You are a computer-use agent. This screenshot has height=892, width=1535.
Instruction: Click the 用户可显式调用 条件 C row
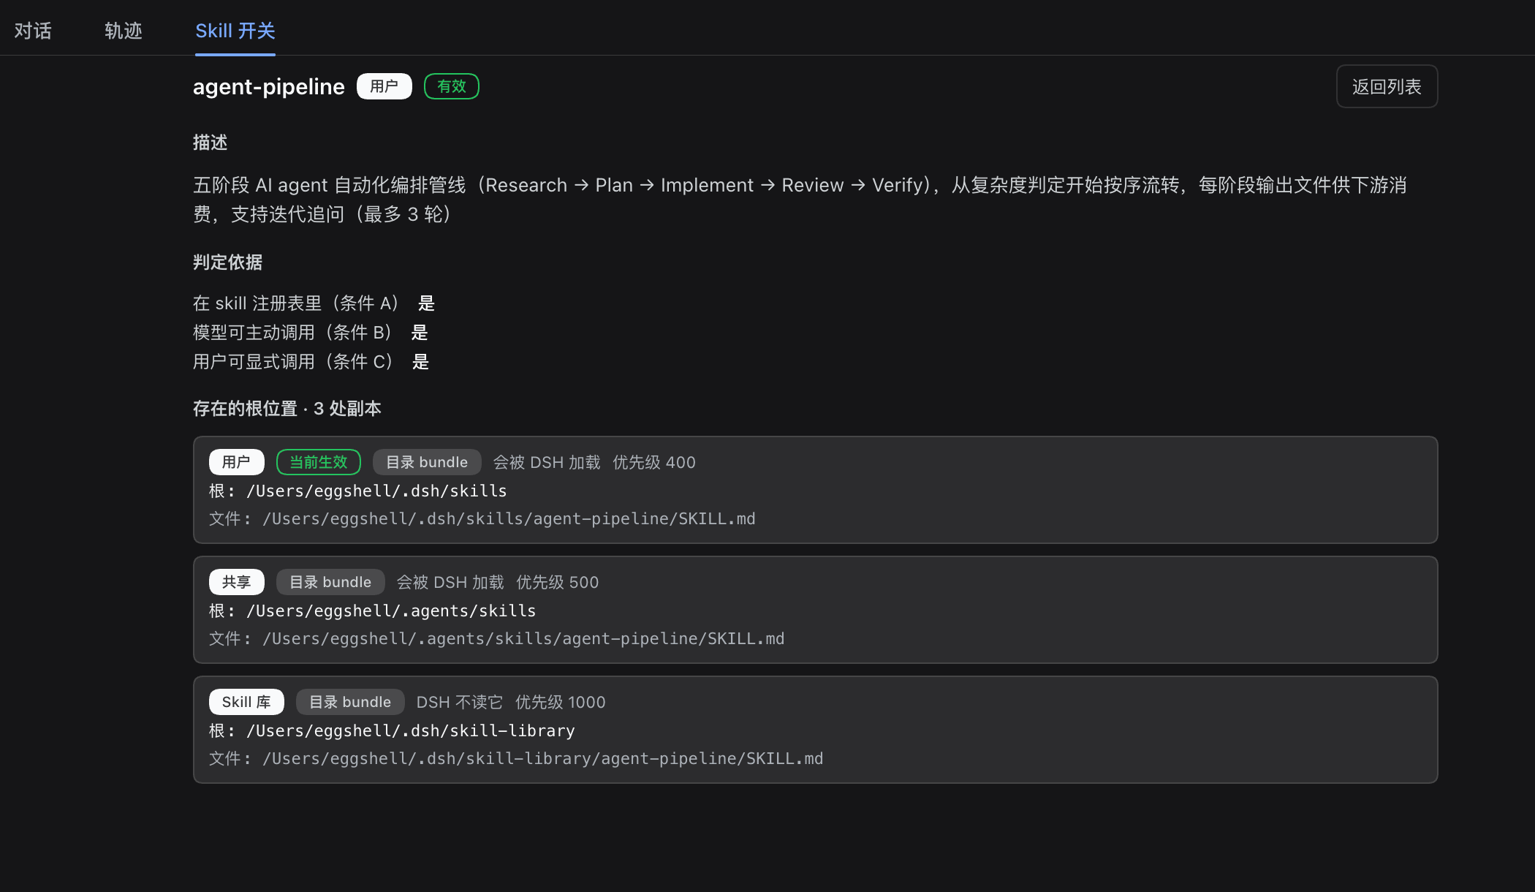click(311, 361)
